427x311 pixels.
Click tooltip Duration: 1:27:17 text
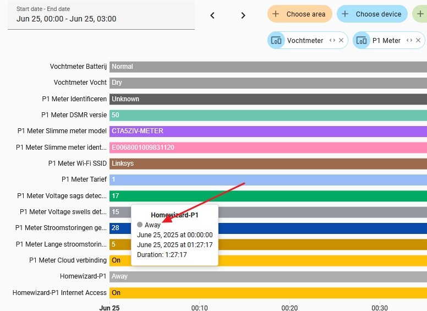[162, 255]
